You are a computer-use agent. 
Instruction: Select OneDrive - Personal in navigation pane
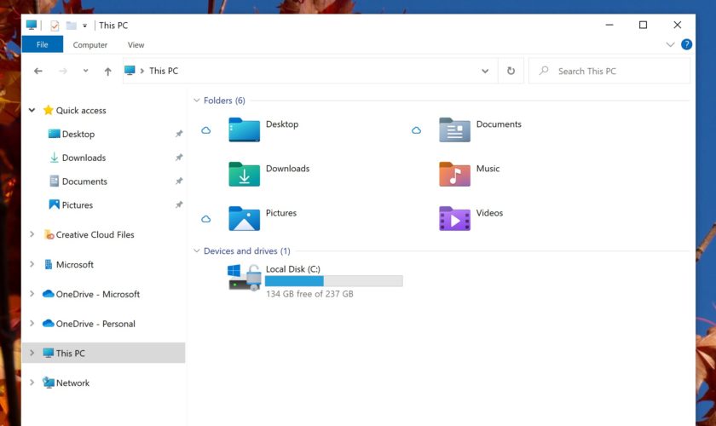click(x=95, y=324)
